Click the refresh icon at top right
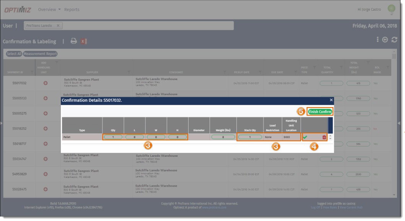Image resolution: width=405 pixels, height=221 pixels. (x=394, y=40)
